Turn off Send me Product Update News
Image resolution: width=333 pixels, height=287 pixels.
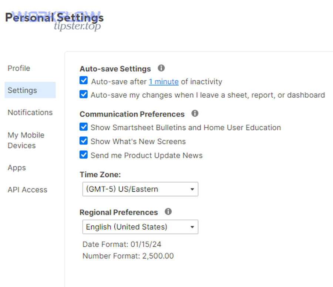83,155
